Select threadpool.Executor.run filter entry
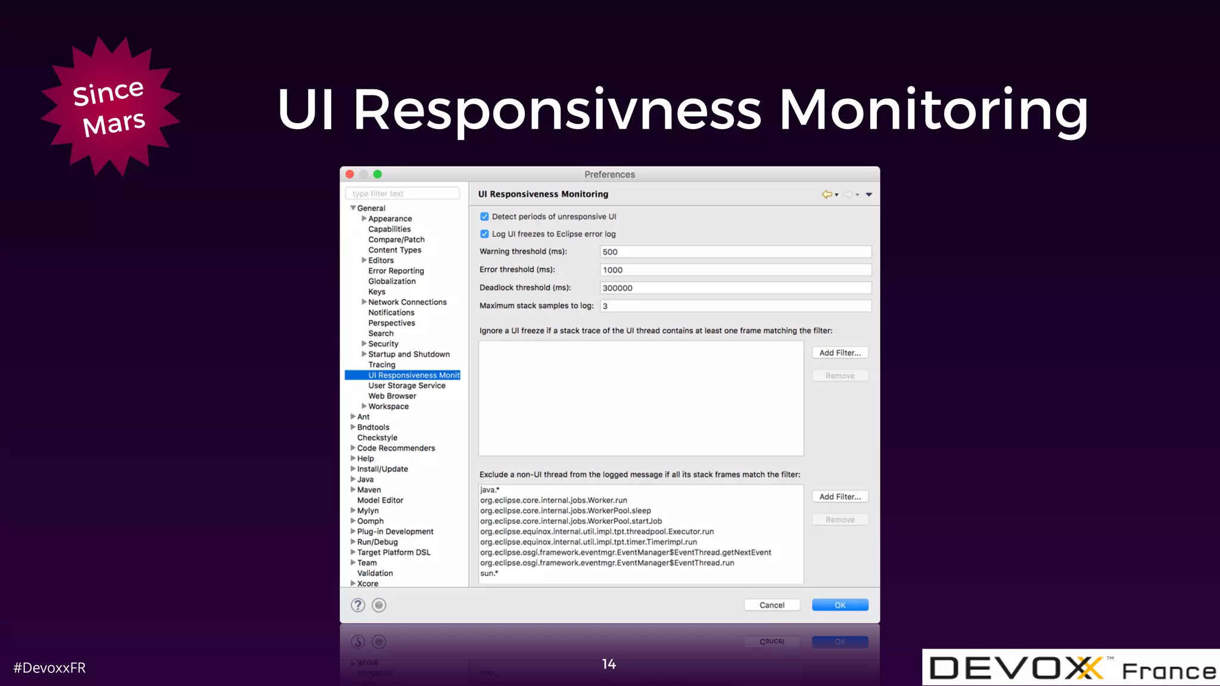Image resolution: width=1220 pixels, height=686 pixels. [597, 531]
